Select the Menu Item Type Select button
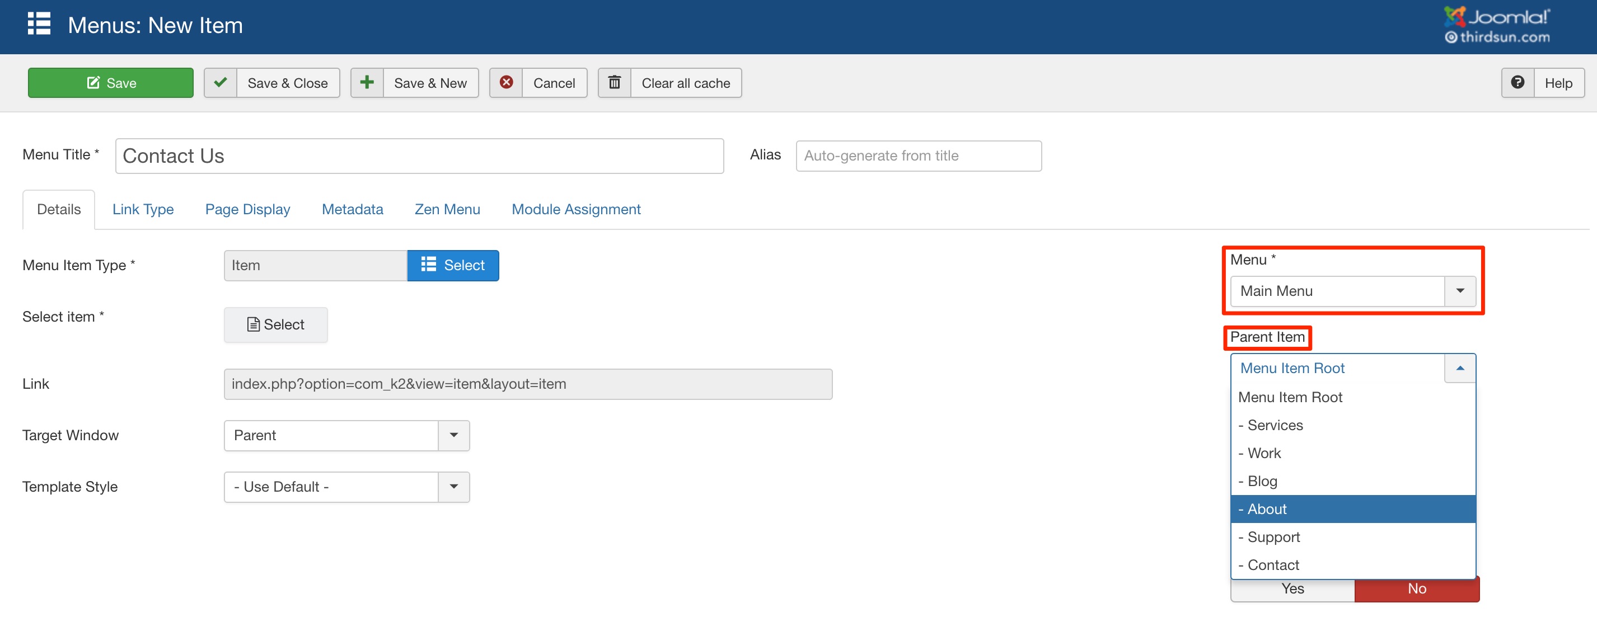 pyautogui.click(x=451, y=265)
